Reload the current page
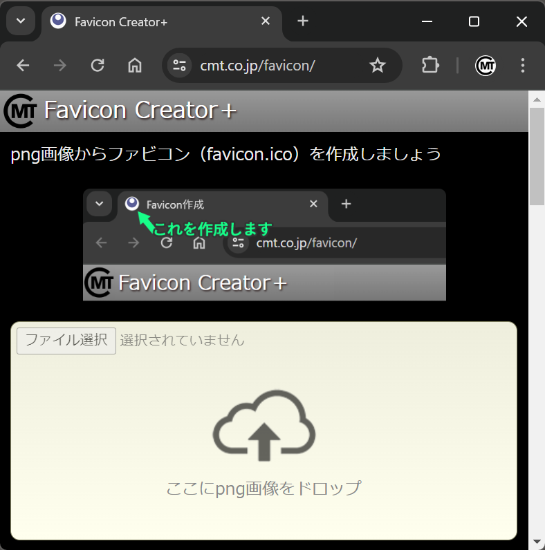 pyautogui.click(x=98, y=65)
